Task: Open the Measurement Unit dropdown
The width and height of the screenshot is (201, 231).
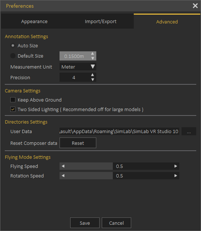Action: (78, 67)
